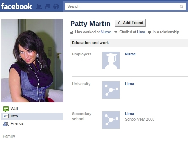This screenshot has width=188, height=141.
Task: Click the Friends sidebar icon
Action: (x=6, y=124)
